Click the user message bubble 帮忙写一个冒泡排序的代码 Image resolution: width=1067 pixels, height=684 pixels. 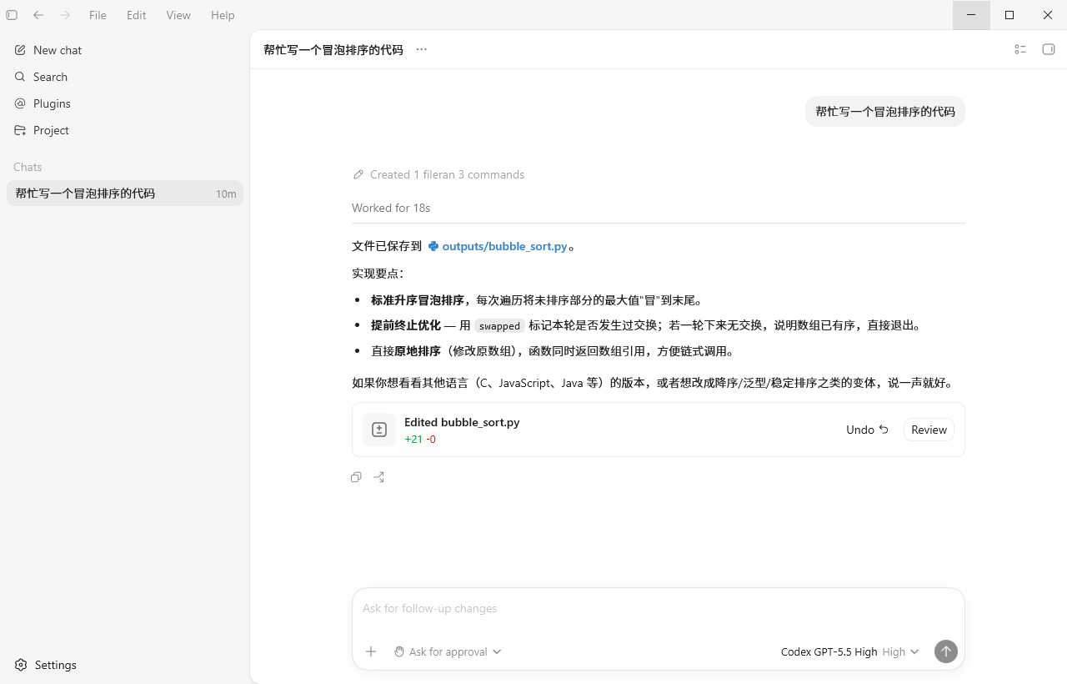coord(885,112)
